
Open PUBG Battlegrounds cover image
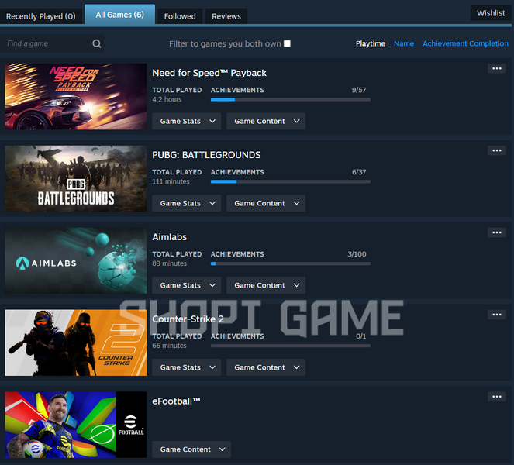pos(76,178)
